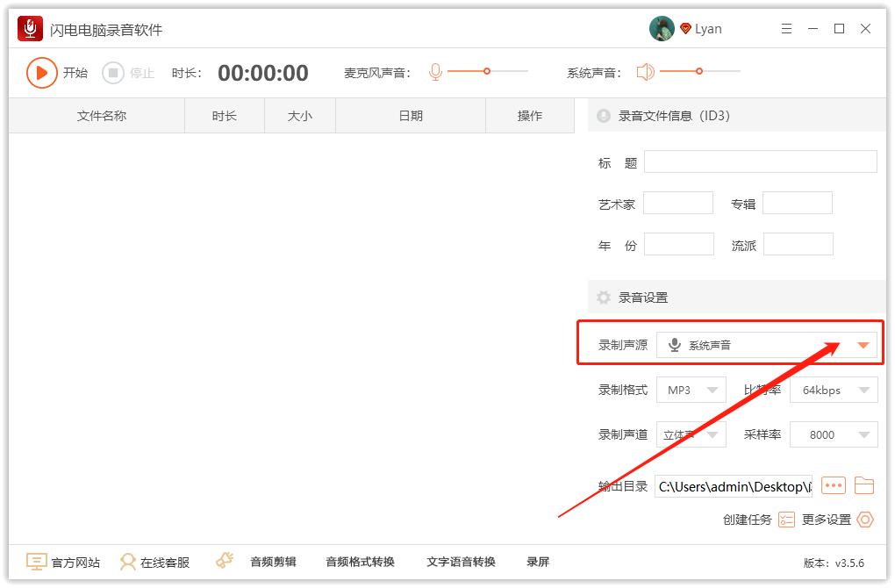The width and height of the screenshot is (895, 588).
Task: Open Online Customer Service (在线客服)
Action: click(154, 562)
